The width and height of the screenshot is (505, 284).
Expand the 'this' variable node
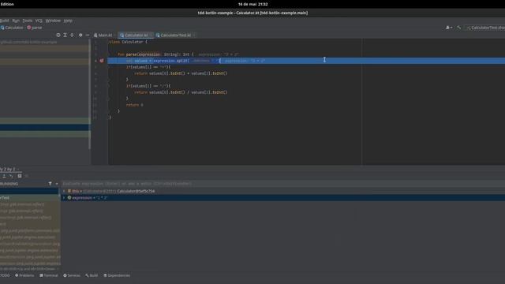(x=64, y=191)
